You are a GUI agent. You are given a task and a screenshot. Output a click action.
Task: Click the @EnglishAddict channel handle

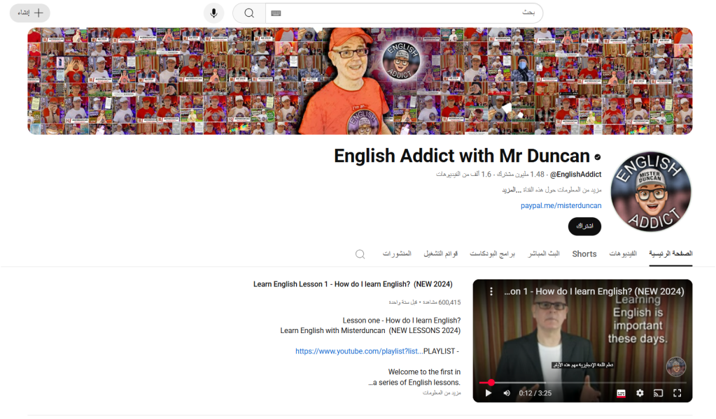pos(575,175)
